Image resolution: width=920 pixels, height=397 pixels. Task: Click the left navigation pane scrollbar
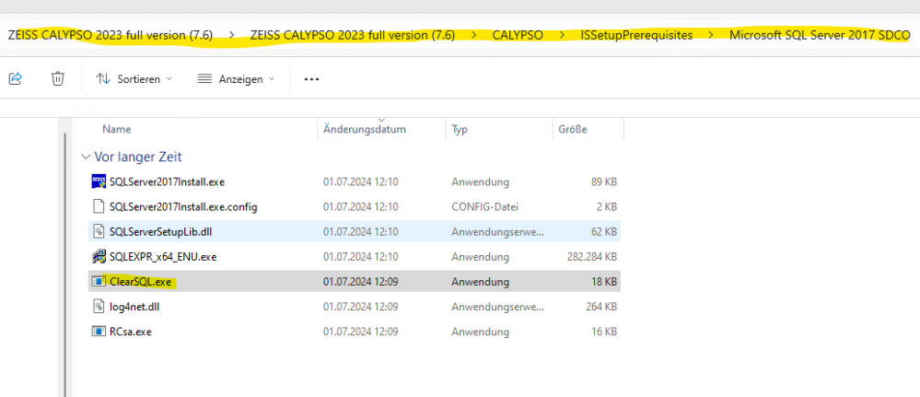64,264
